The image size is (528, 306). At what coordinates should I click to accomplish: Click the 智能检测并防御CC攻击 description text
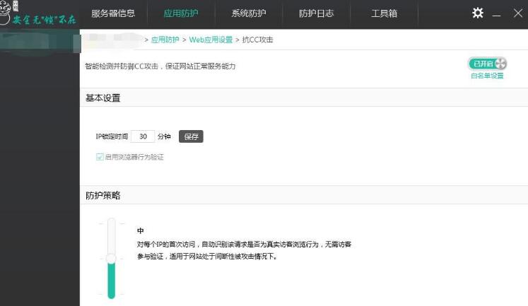tap(160, 66)
